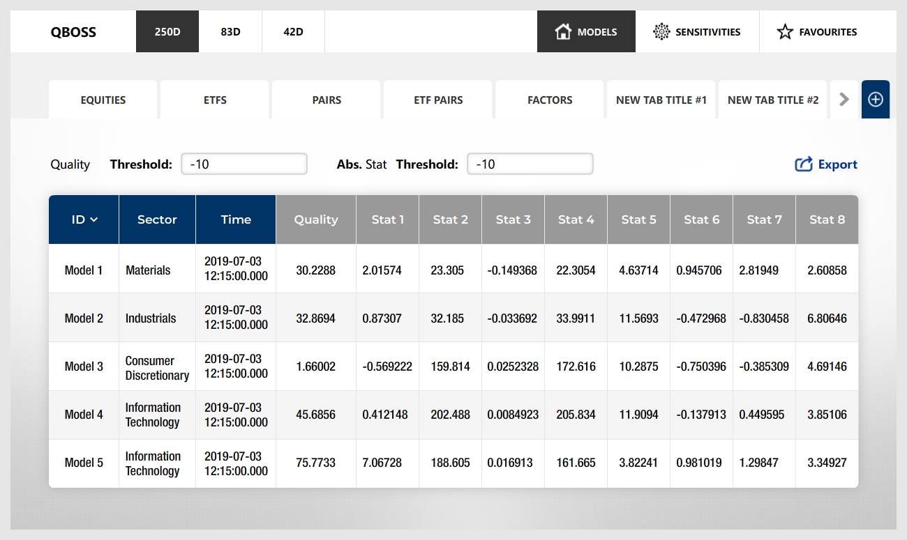Select the 250D period toggle

click(167, 31)
